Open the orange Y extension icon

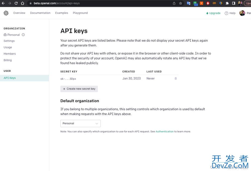tap(202, 3)
